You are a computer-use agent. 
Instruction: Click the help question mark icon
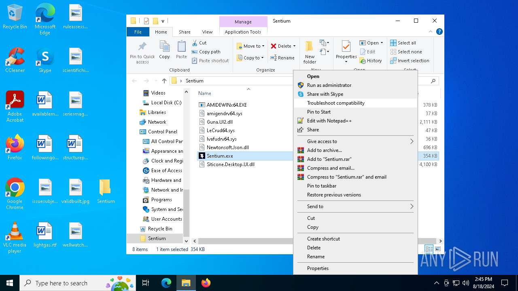click(439, 32)
